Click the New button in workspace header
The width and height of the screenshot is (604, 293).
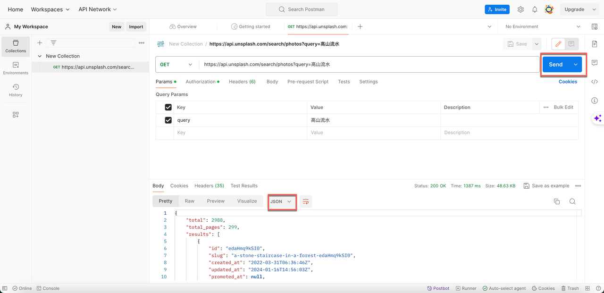point(117,27)
